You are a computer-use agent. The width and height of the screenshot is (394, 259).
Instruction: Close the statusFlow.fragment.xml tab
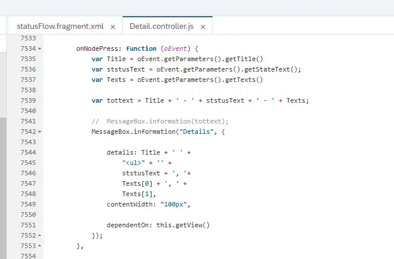pos(112,27)
